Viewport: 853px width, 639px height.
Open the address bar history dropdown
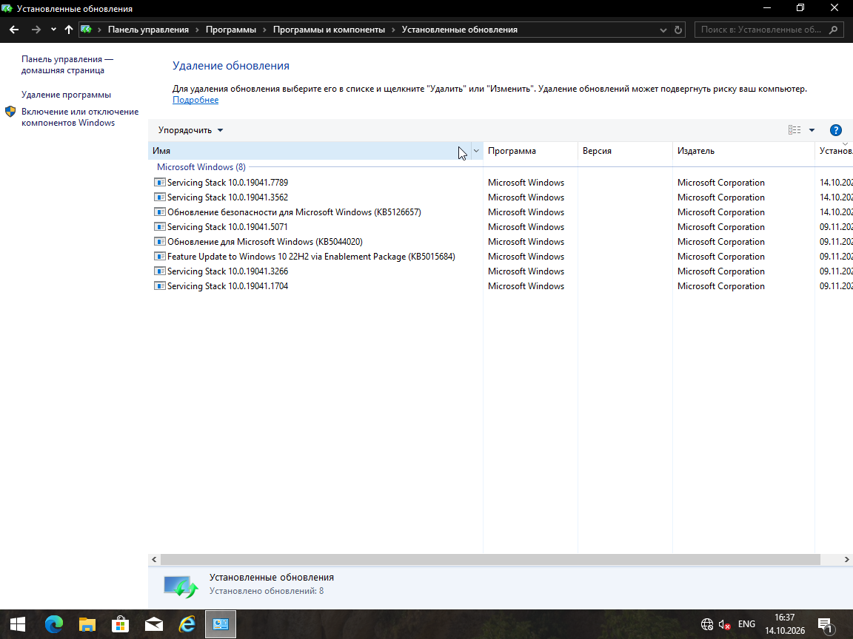pyautogui.click(x=663, y=30)
